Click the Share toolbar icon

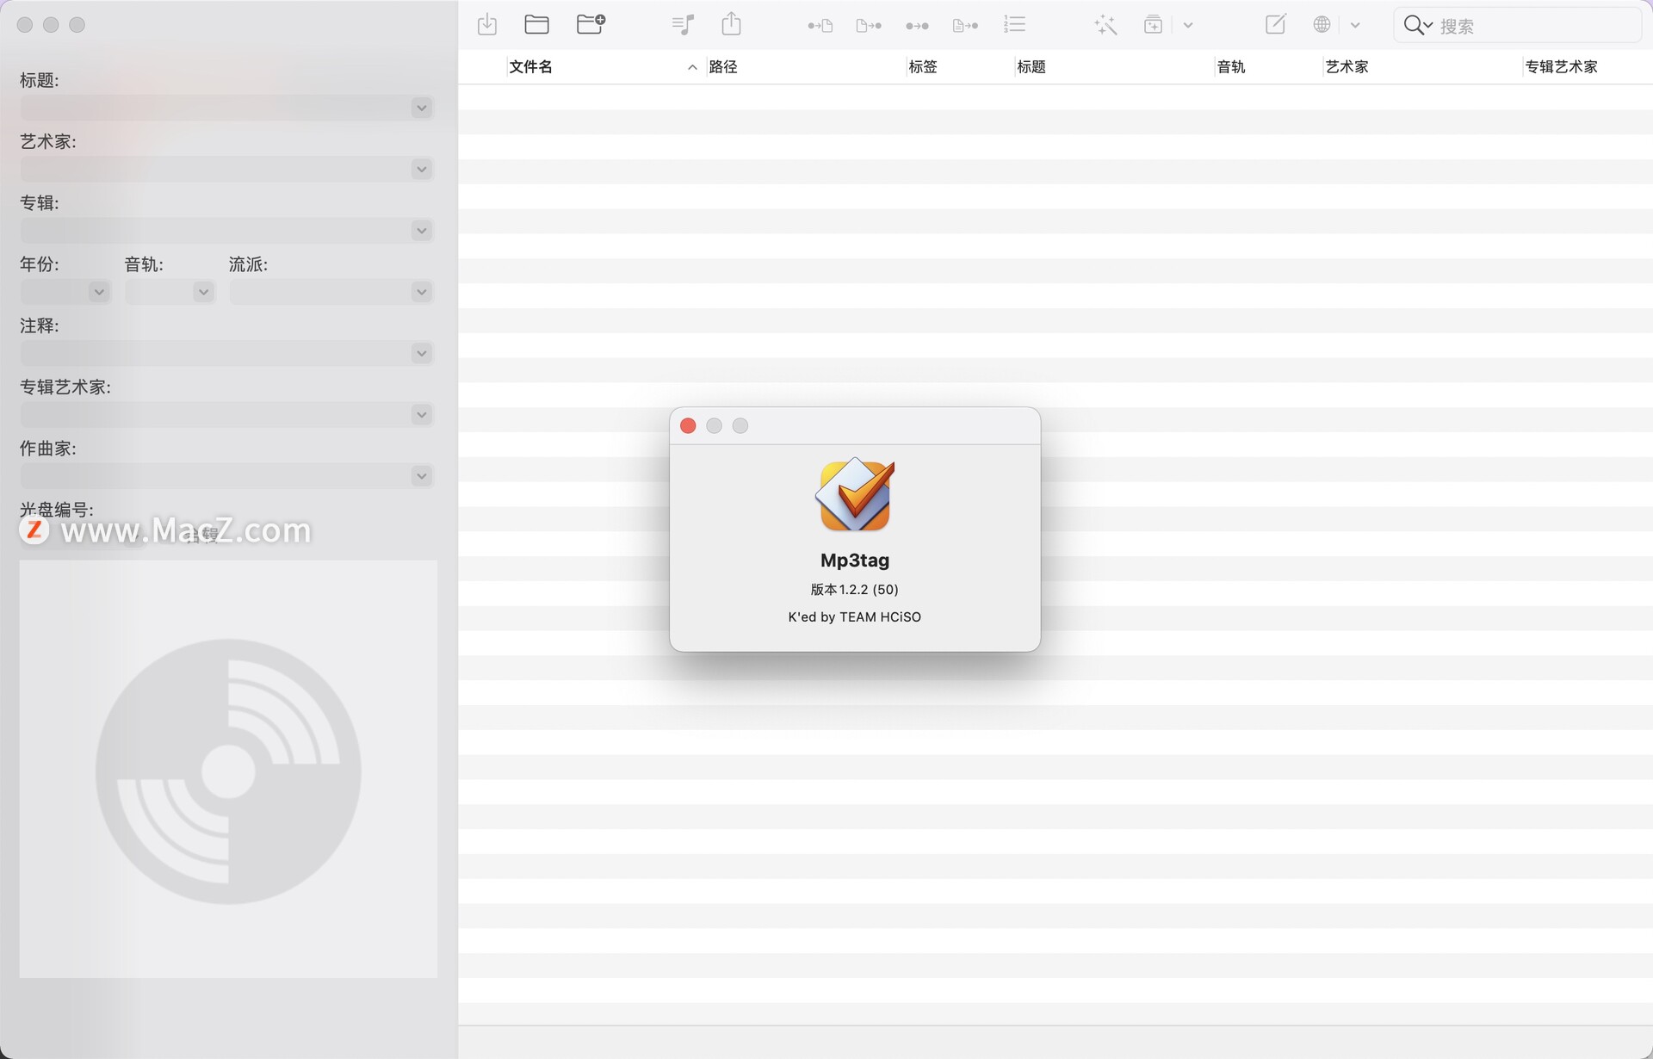point(731,23)
